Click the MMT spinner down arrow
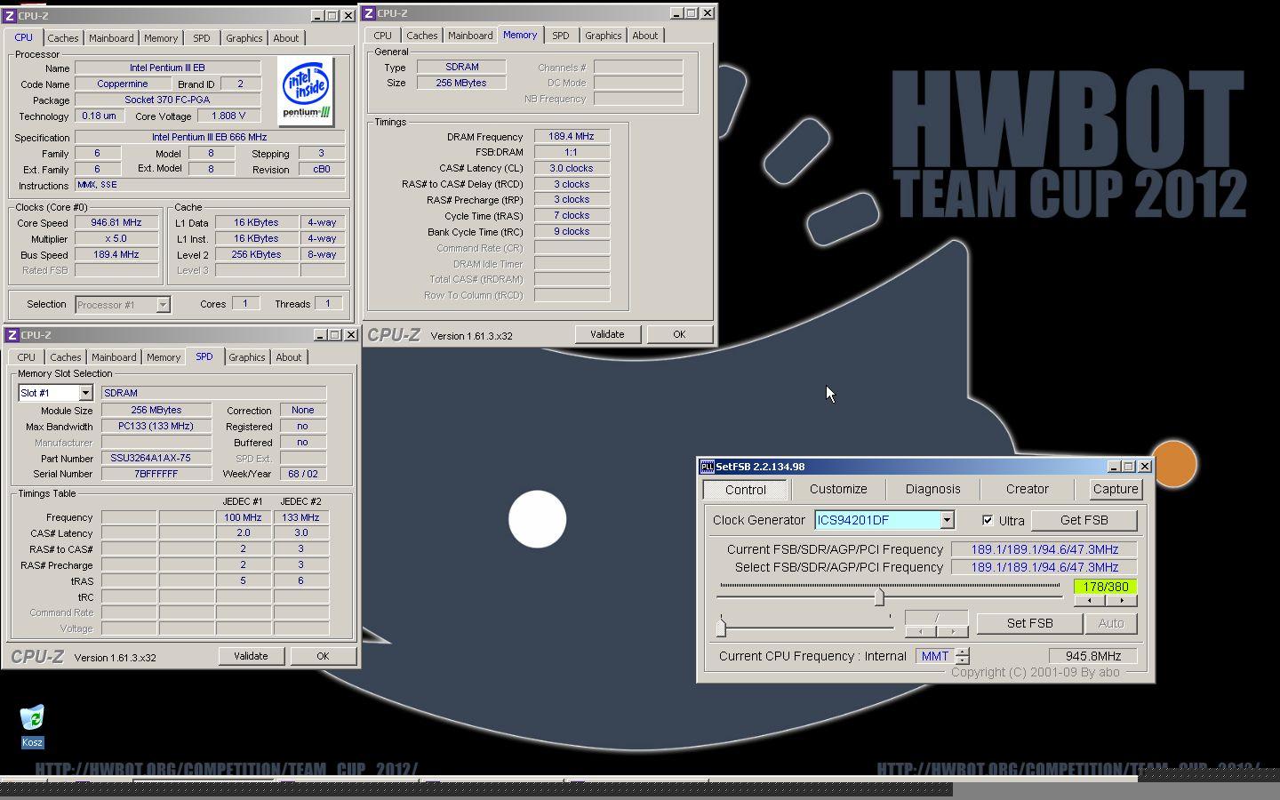The width and height of the screenshot is (1280, 800). point(963,660)
